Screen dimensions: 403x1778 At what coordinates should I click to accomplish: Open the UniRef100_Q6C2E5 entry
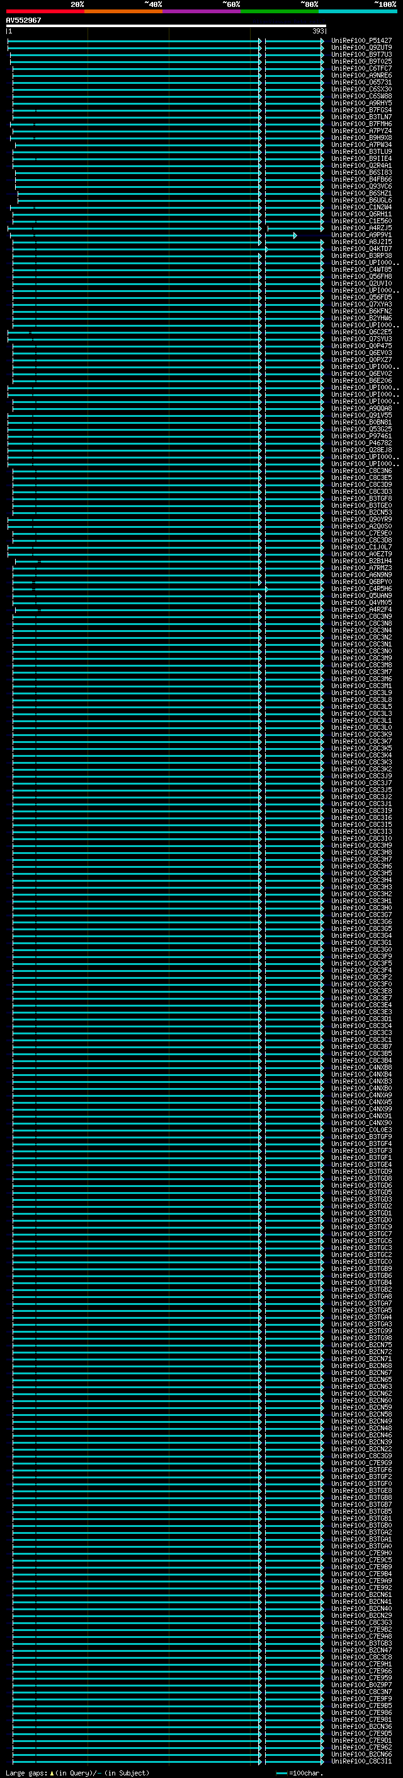tap(361, 332)
